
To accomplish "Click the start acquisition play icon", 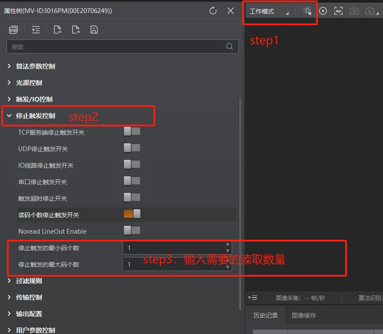I will pyautogui.click(x=323, y=11).
